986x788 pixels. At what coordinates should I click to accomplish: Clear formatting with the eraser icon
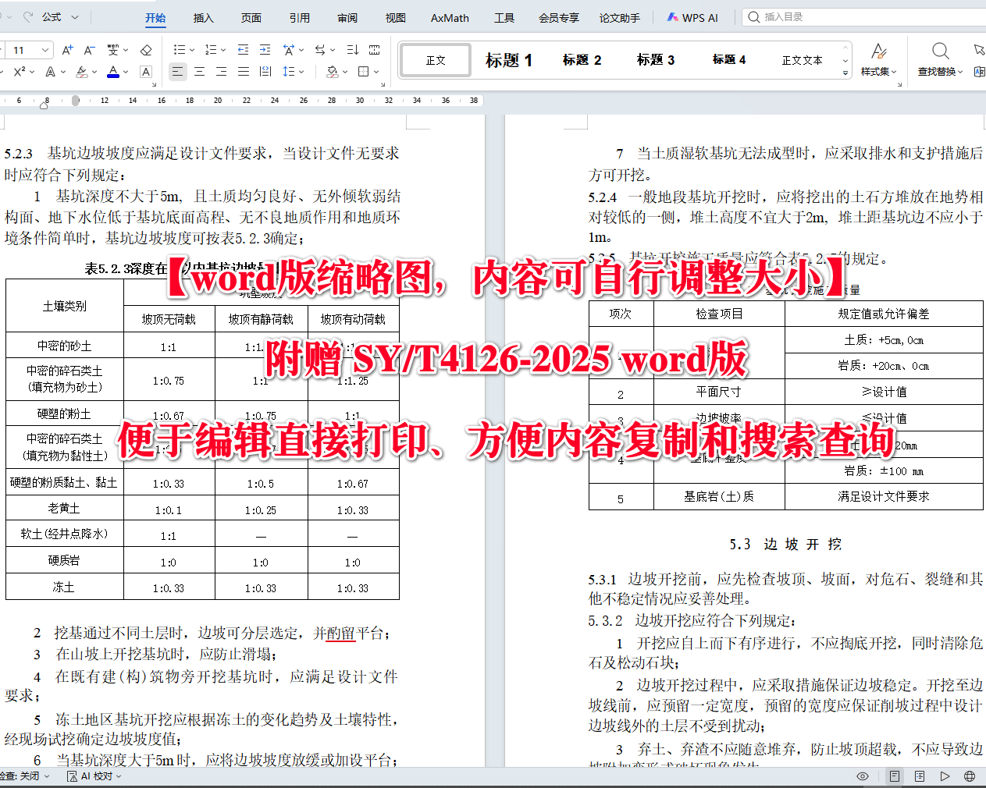(x=146, y=50)
